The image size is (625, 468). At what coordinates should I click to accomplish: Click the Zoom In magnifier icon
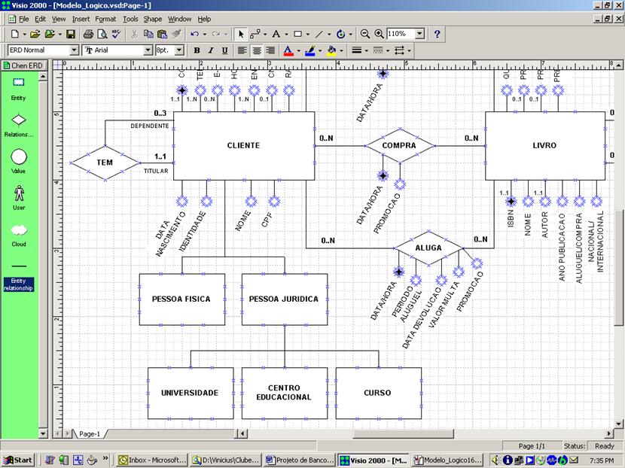pyautogui.click(x=379, y=34)
